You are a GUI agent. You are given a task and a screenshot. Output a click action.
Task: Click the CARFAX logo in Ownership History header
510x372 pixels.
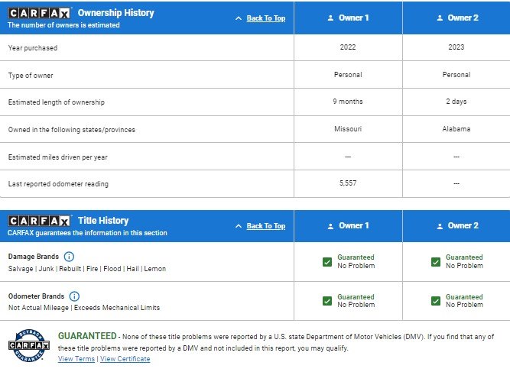40,13
